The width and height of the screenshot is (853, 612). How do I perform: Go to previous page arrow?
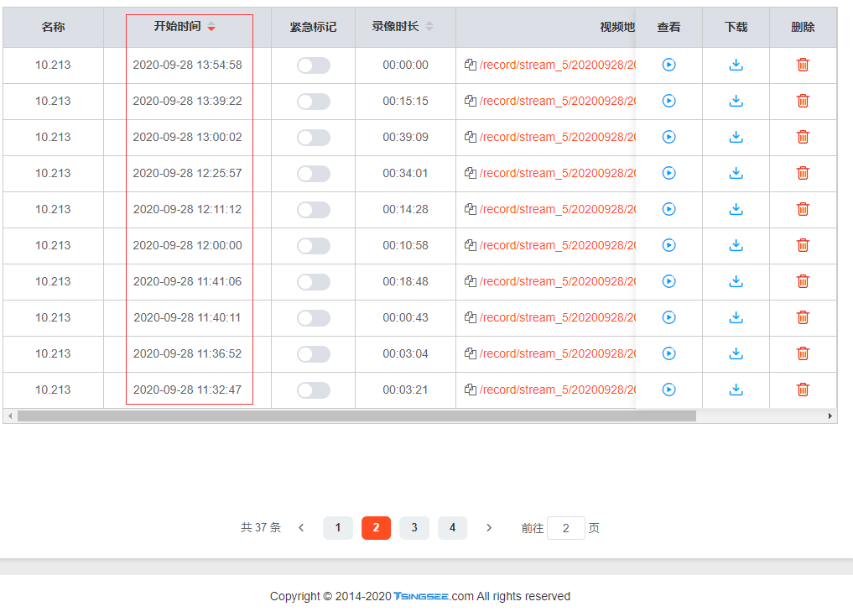[x=301, y=527]
